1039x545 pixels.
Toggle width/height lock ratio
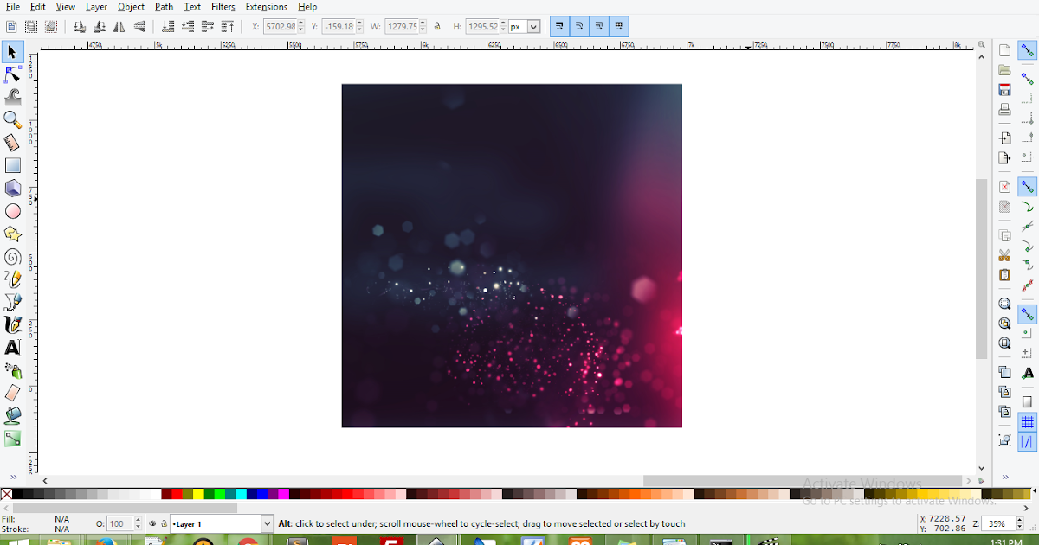(437, 27)
